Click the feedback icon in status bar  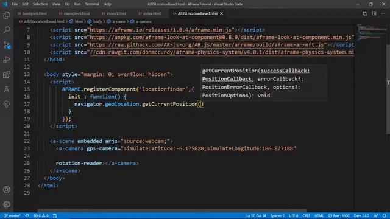point(376,216)
